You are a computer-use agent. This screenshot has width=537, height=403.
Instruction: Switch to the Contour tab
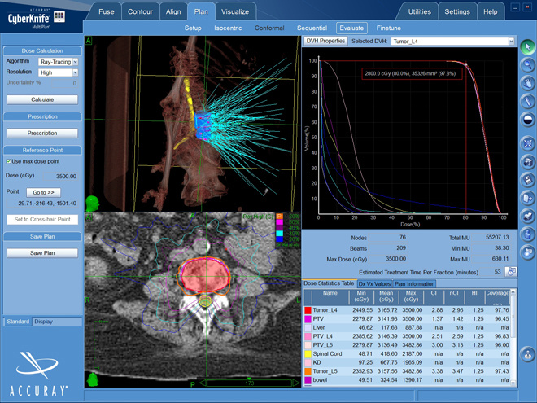pos(140,11)
